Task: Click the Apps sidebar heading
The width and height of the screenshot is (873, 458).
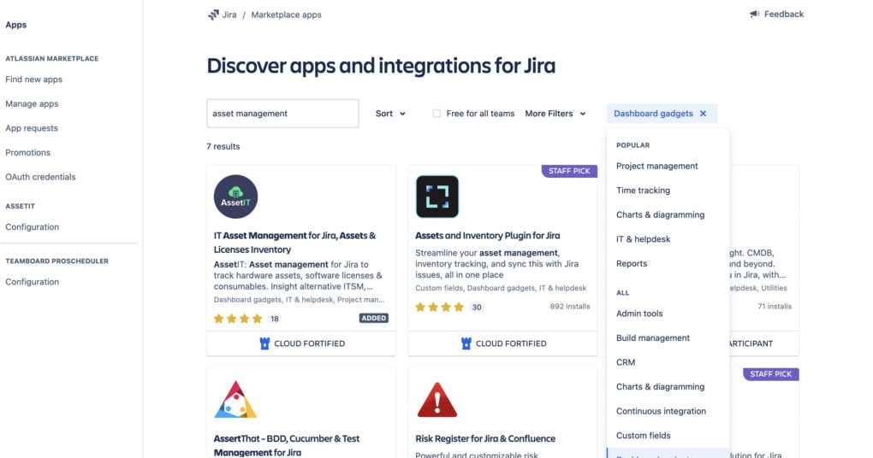Action: click(16, 25)
